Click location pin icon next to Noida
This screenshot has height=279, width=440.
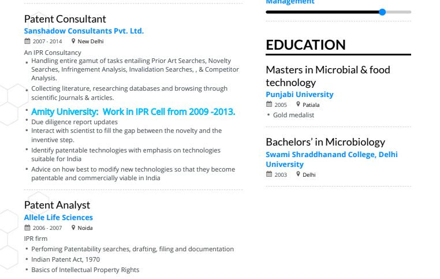(x=73, y=228)
